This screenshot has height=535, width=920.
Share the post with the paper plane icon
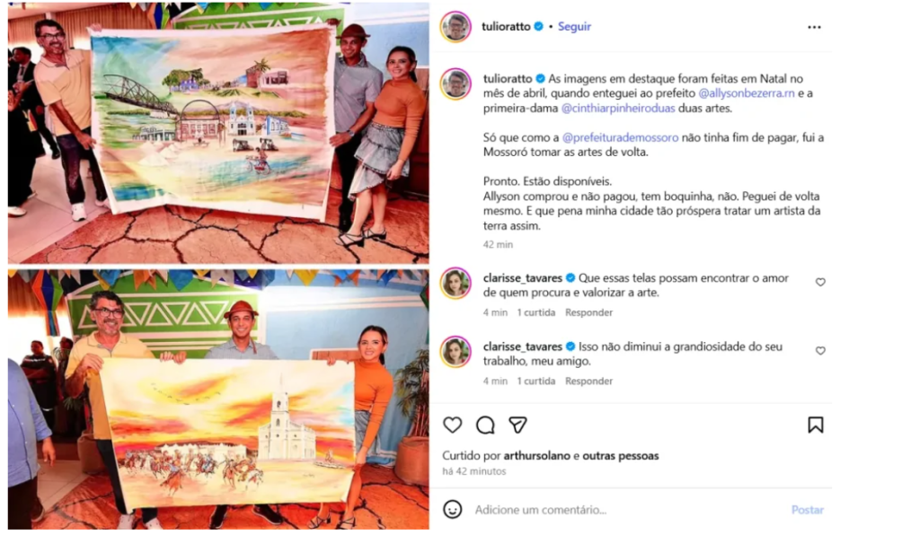click(517, 425)
